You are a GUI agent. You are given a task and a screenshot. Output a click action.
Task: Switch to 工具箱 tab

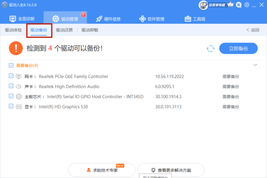tap(195, 19)
